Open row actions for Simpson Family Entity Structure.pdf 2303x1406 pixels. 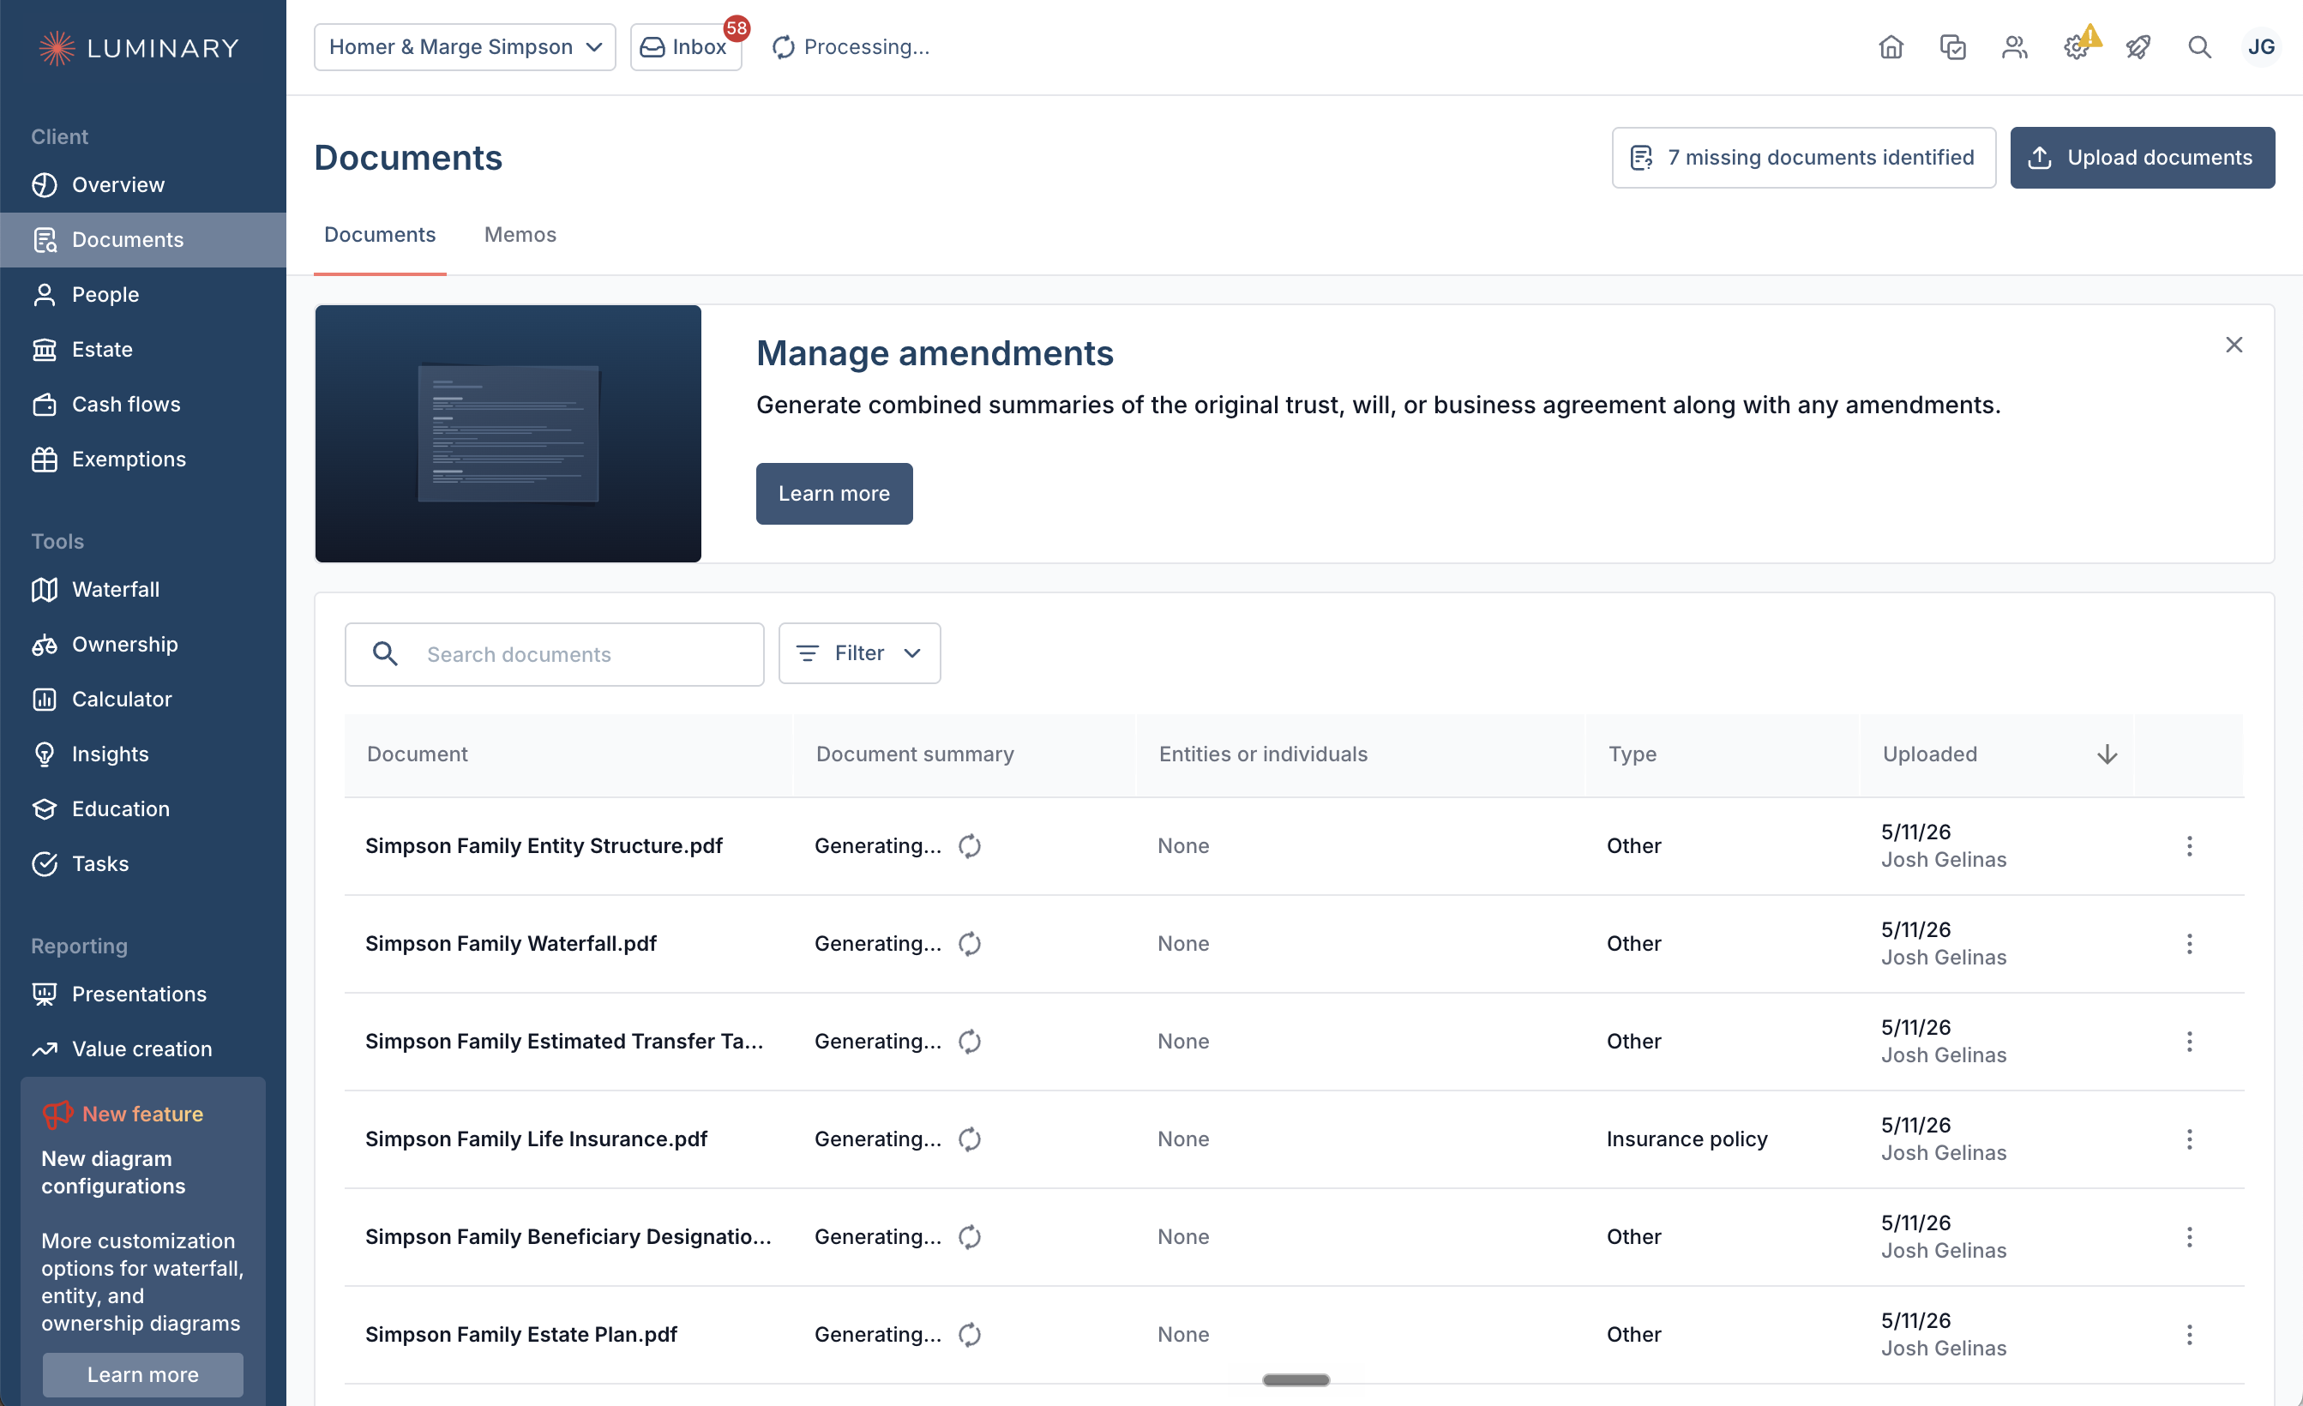[x=2189, y=846]
